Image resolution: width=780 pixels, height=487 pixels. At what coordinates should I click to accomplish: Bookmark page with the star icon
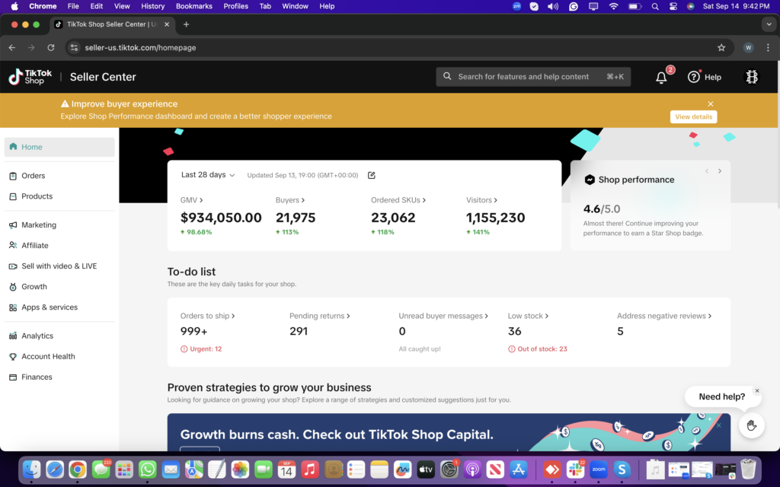(721, 47)
